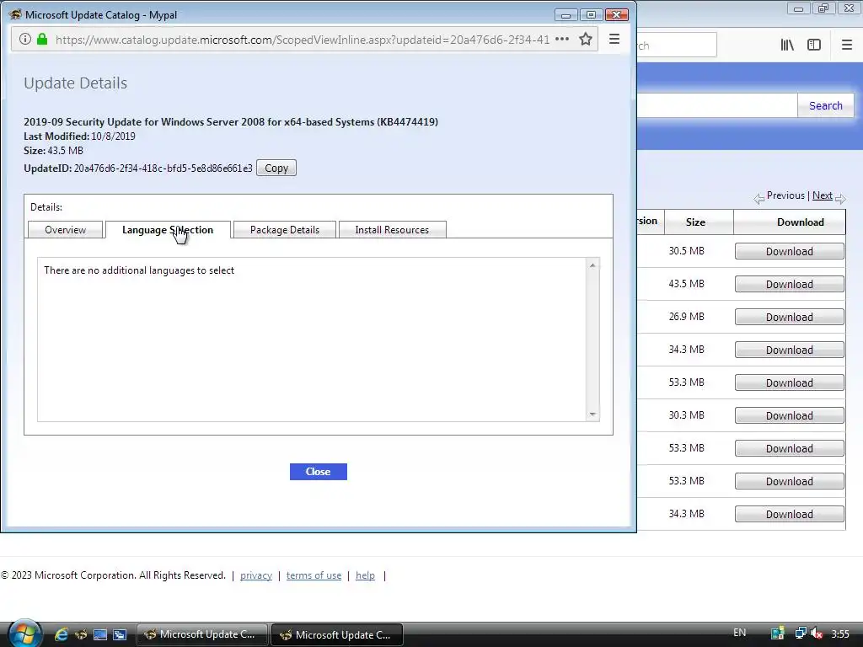Image resolution: width=863 pixels, height=647 pixels.
Task: Open hamburger menu in Update Details popup window
Action: click(x=614, y=39)
